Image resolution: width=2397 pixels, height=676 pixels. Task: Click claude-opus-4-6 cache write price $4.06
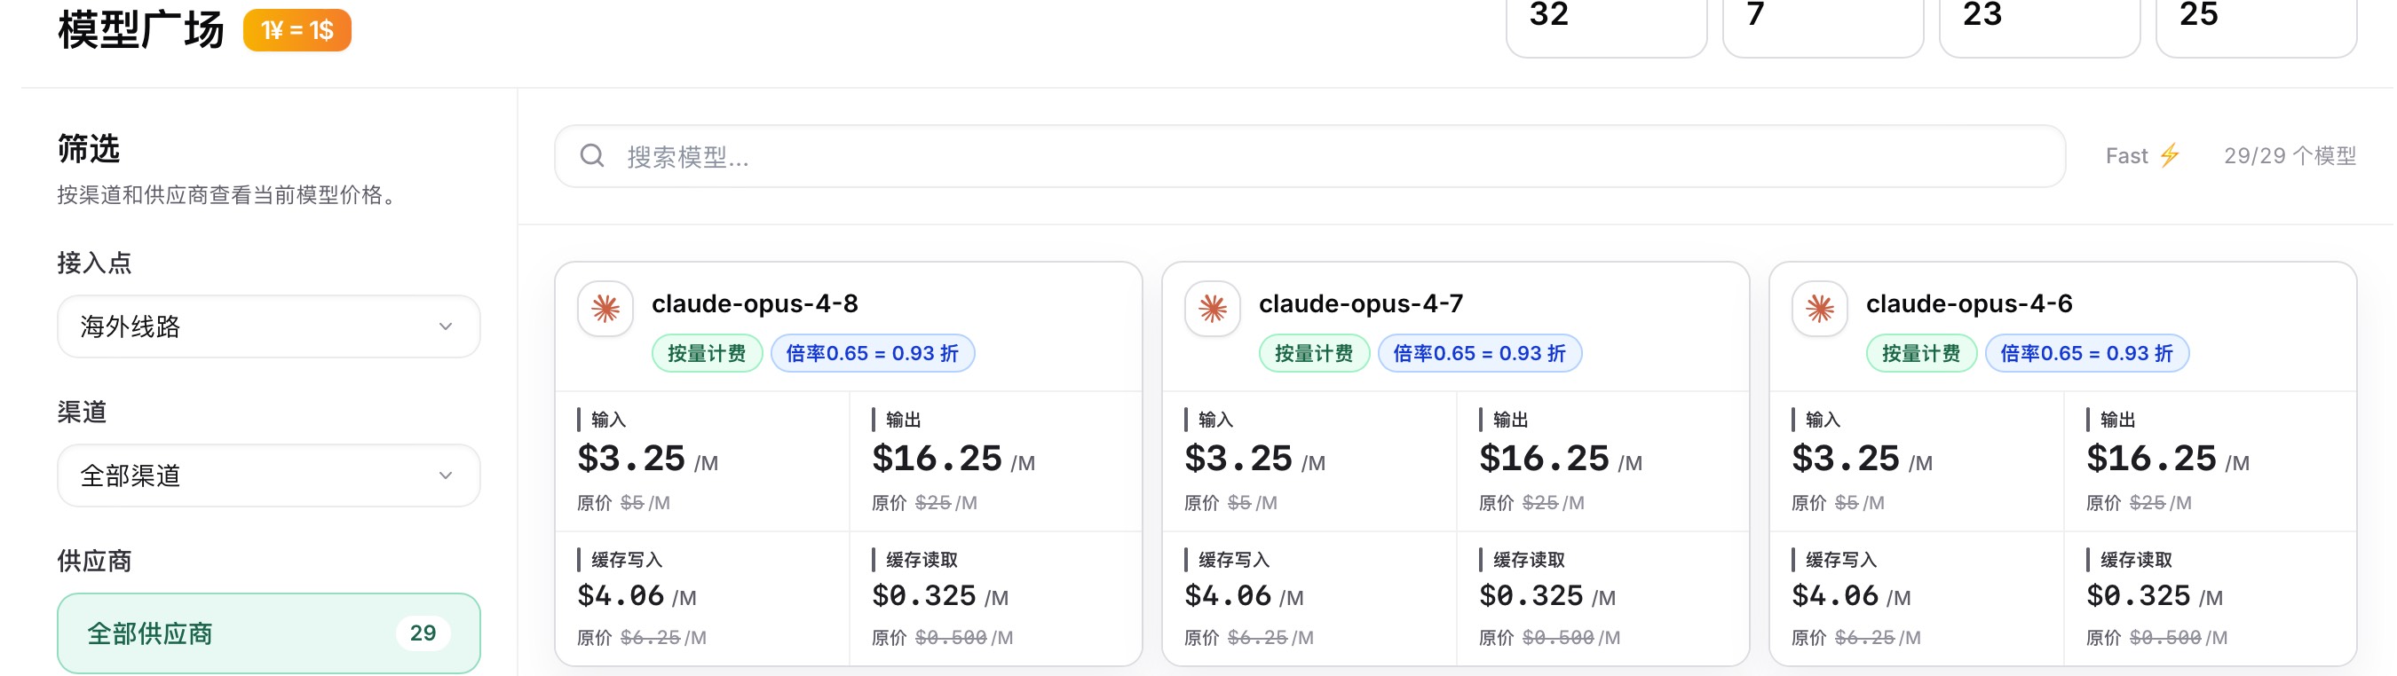[1836, 596]
